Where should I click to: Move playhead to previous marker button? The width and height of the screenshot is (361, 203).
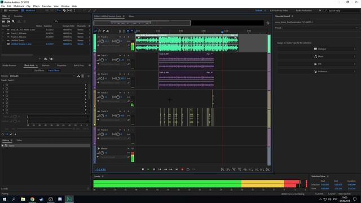[x=160, y=169]
